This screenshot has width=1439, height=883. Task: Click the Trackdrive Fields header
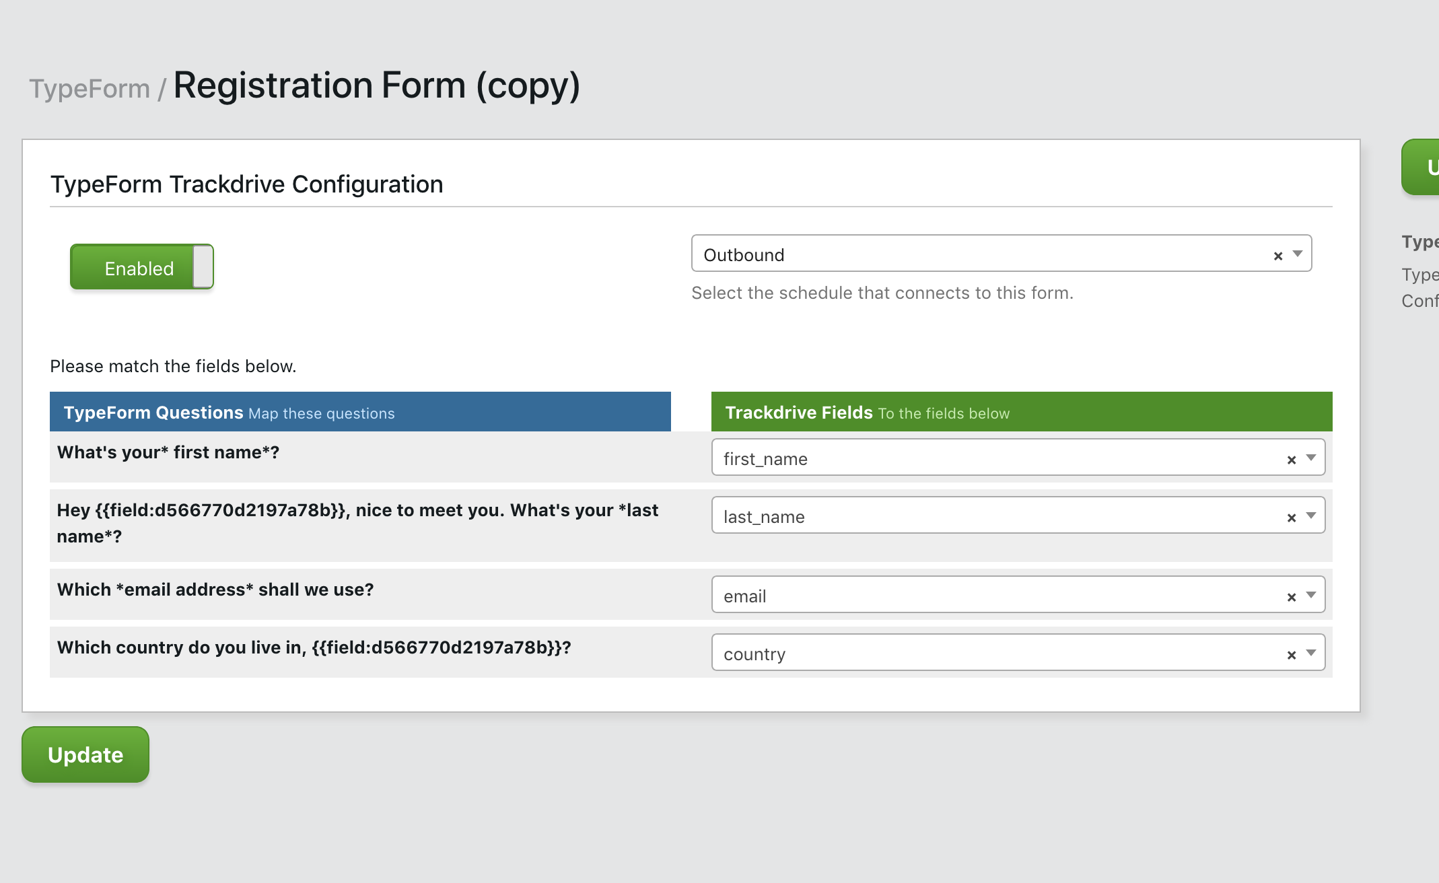pos(1022,412)
